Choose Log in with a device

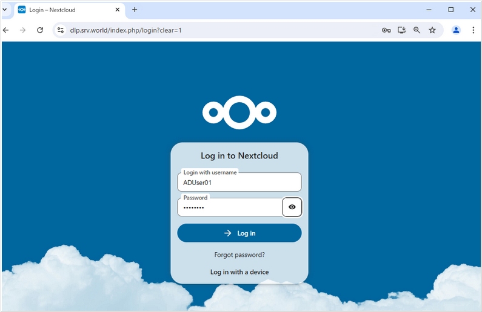pyautogui.click(x=239, y=272)
